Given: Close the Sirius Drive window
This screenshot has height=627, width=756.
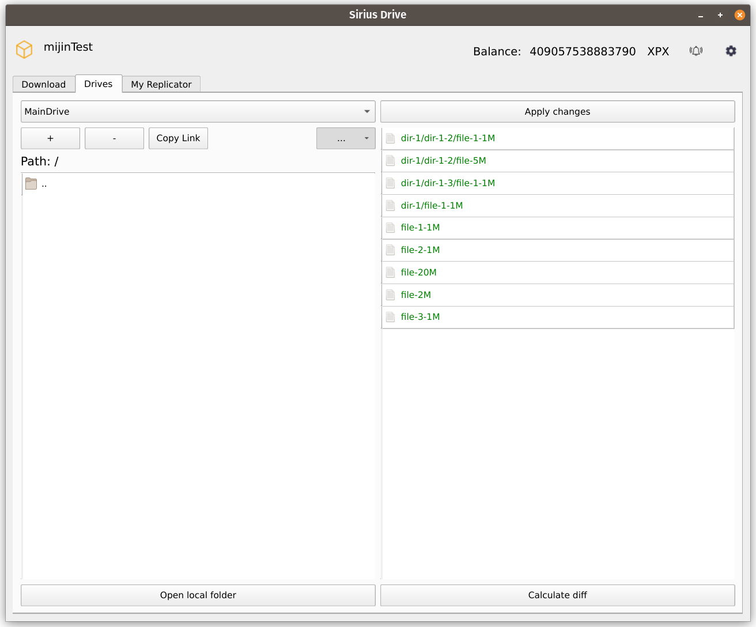Looking at the screenshot, I should 740,16.
